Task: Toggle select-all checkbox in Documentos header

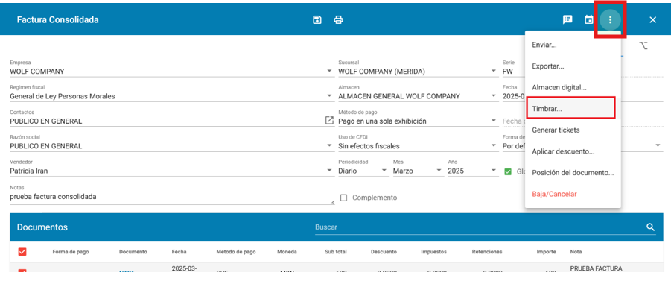Action: tap(22, 252)
